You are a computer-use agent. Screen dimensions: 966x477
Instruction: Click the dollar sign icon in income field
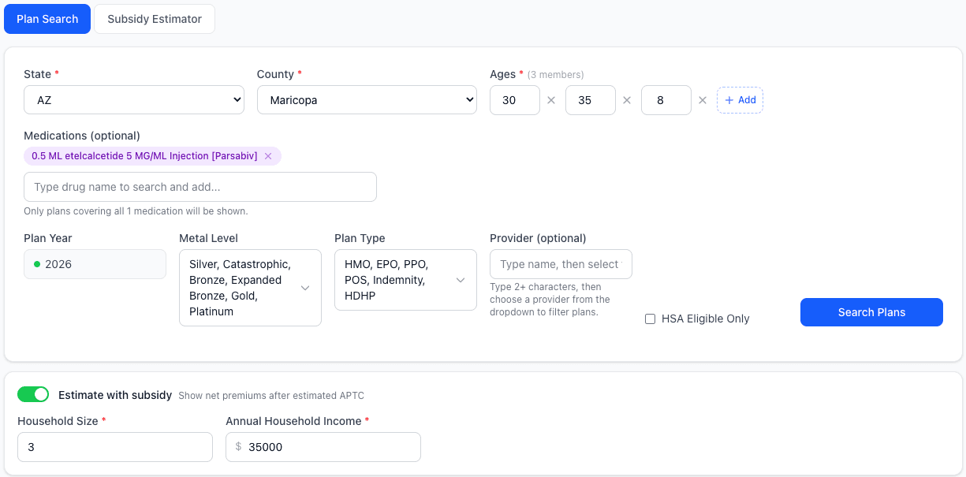[x=239, y=447]
